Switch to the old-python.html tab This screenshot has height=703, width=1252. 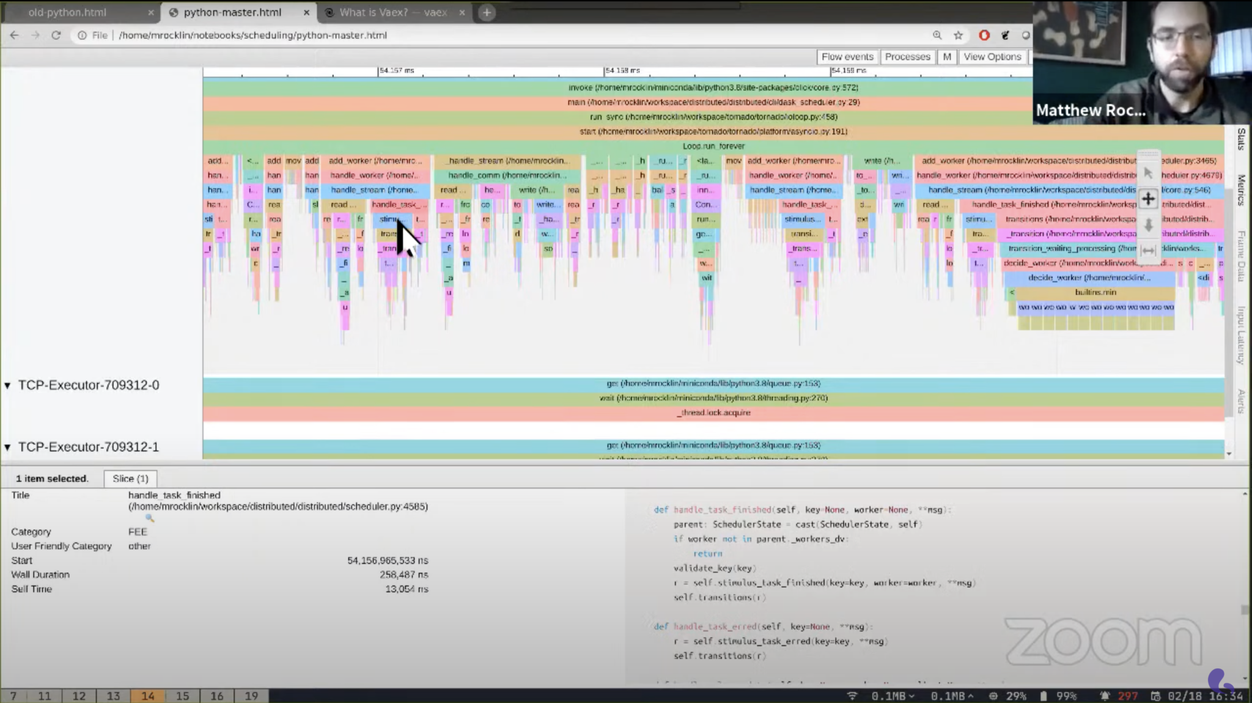(x=67, y=12)
